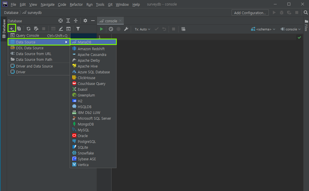
Task: Toggle the Database tool window tab
Action: coord(4,29)
